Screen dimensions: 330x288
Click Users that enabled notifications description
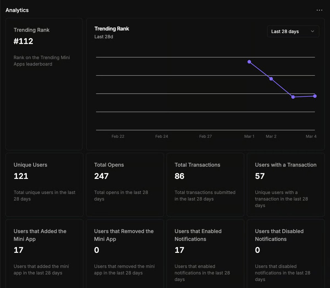202,273
